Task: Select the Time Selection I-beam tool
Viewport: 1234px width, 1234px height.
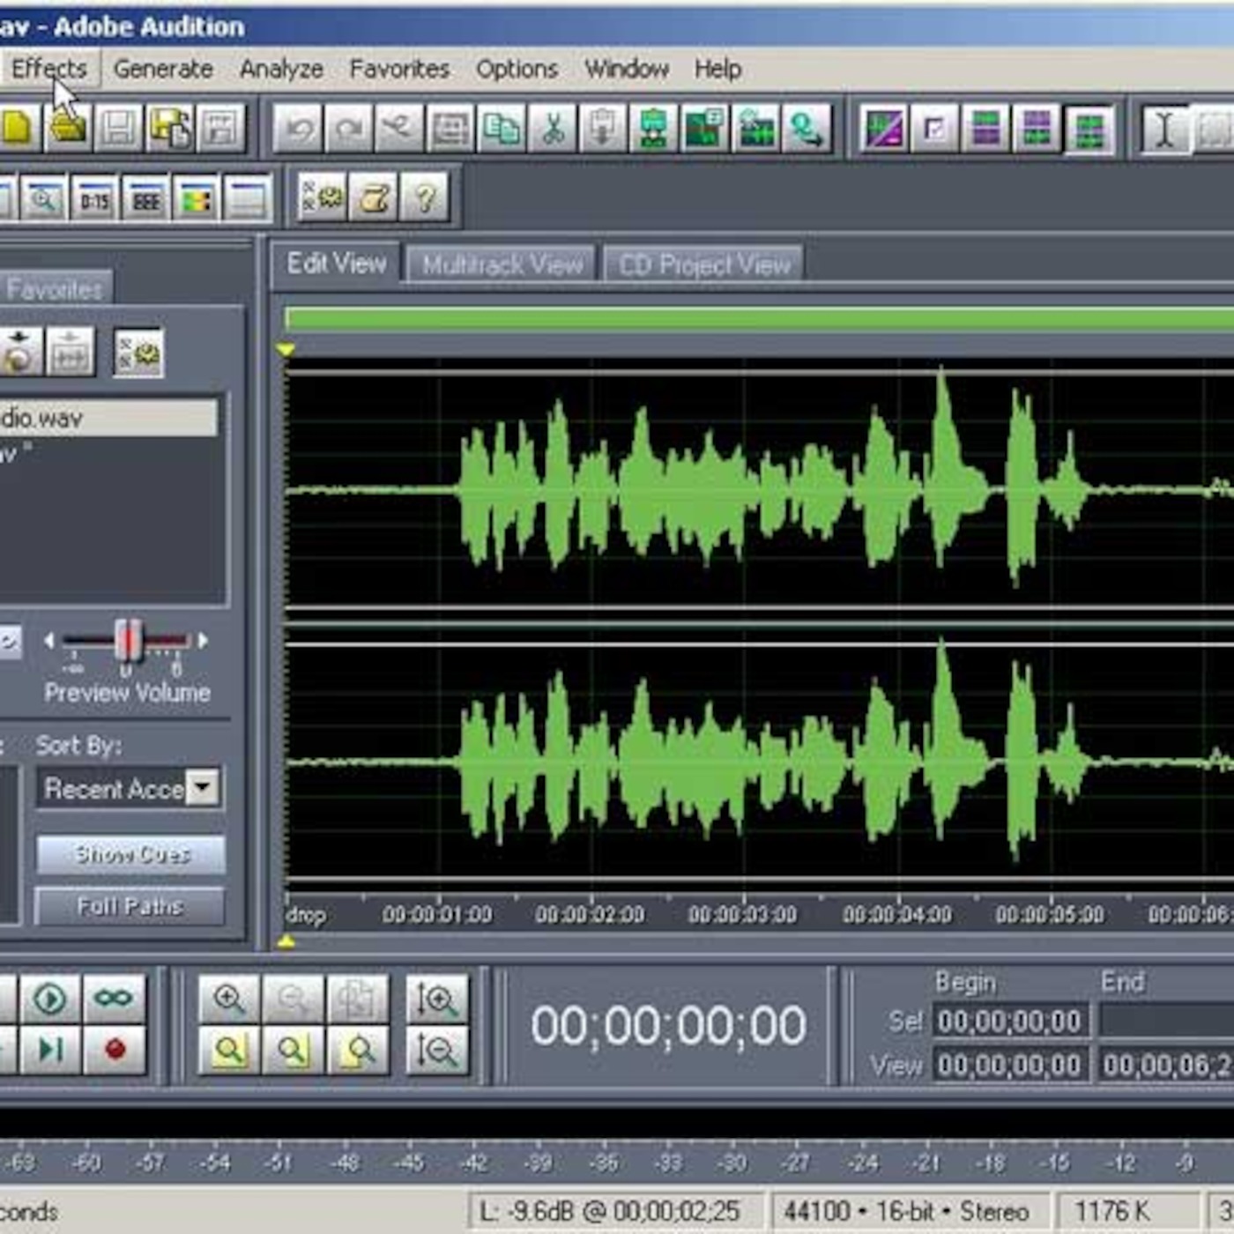Action: [x=1164, y=130]
